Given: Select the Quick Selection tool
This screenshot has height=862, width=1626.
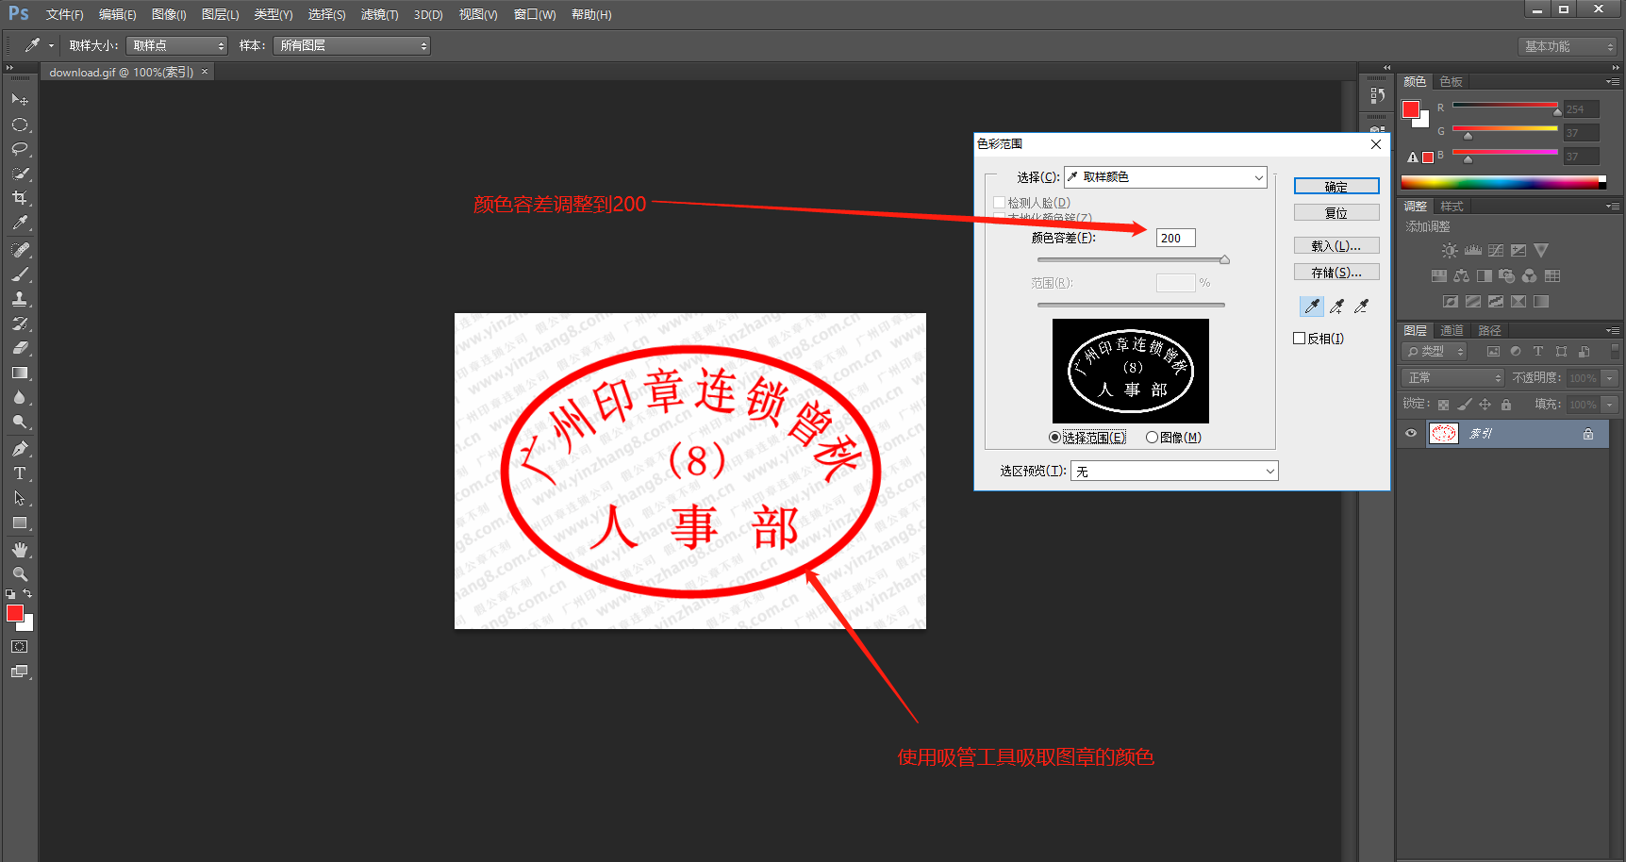Looking at the screenshot, I should coord(20,174).
